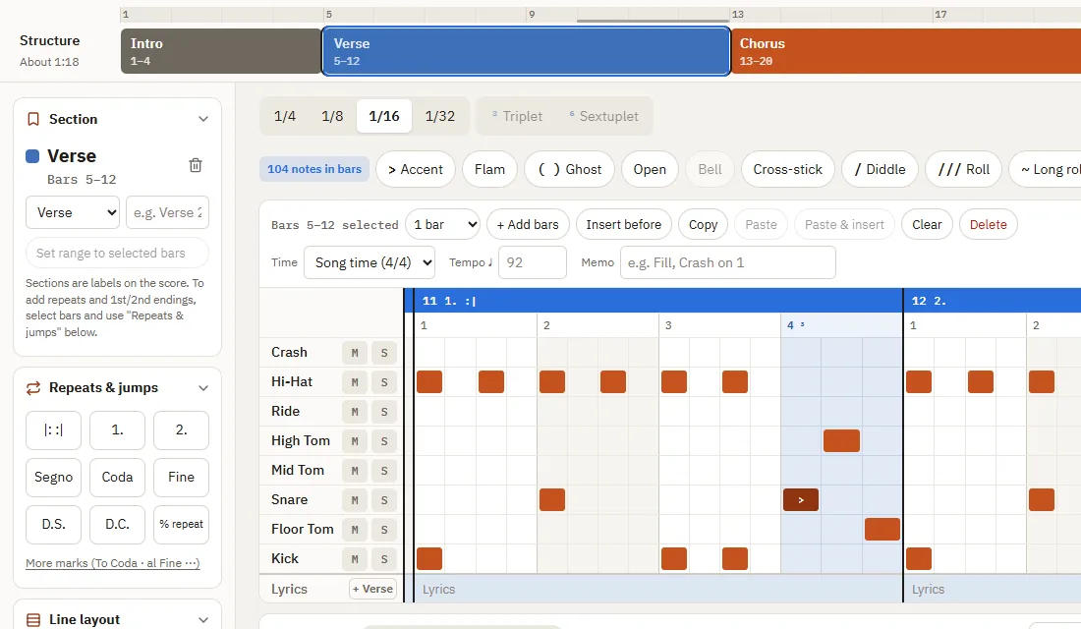Select the Chorus block in Structure timeline

(905, 51)
